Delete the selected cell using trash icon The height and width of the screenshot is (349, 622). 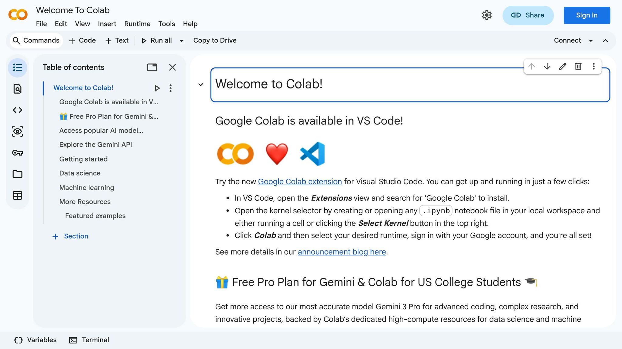click(578, 66)
